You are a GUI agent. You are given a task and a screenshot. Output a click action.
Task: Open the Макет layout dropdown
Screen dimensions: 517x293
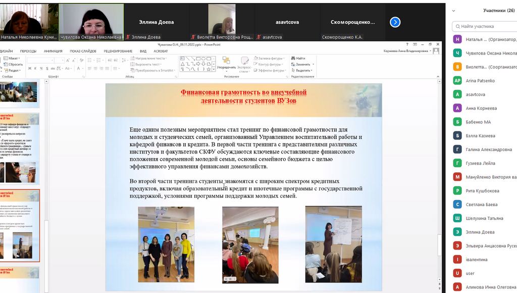12,59
